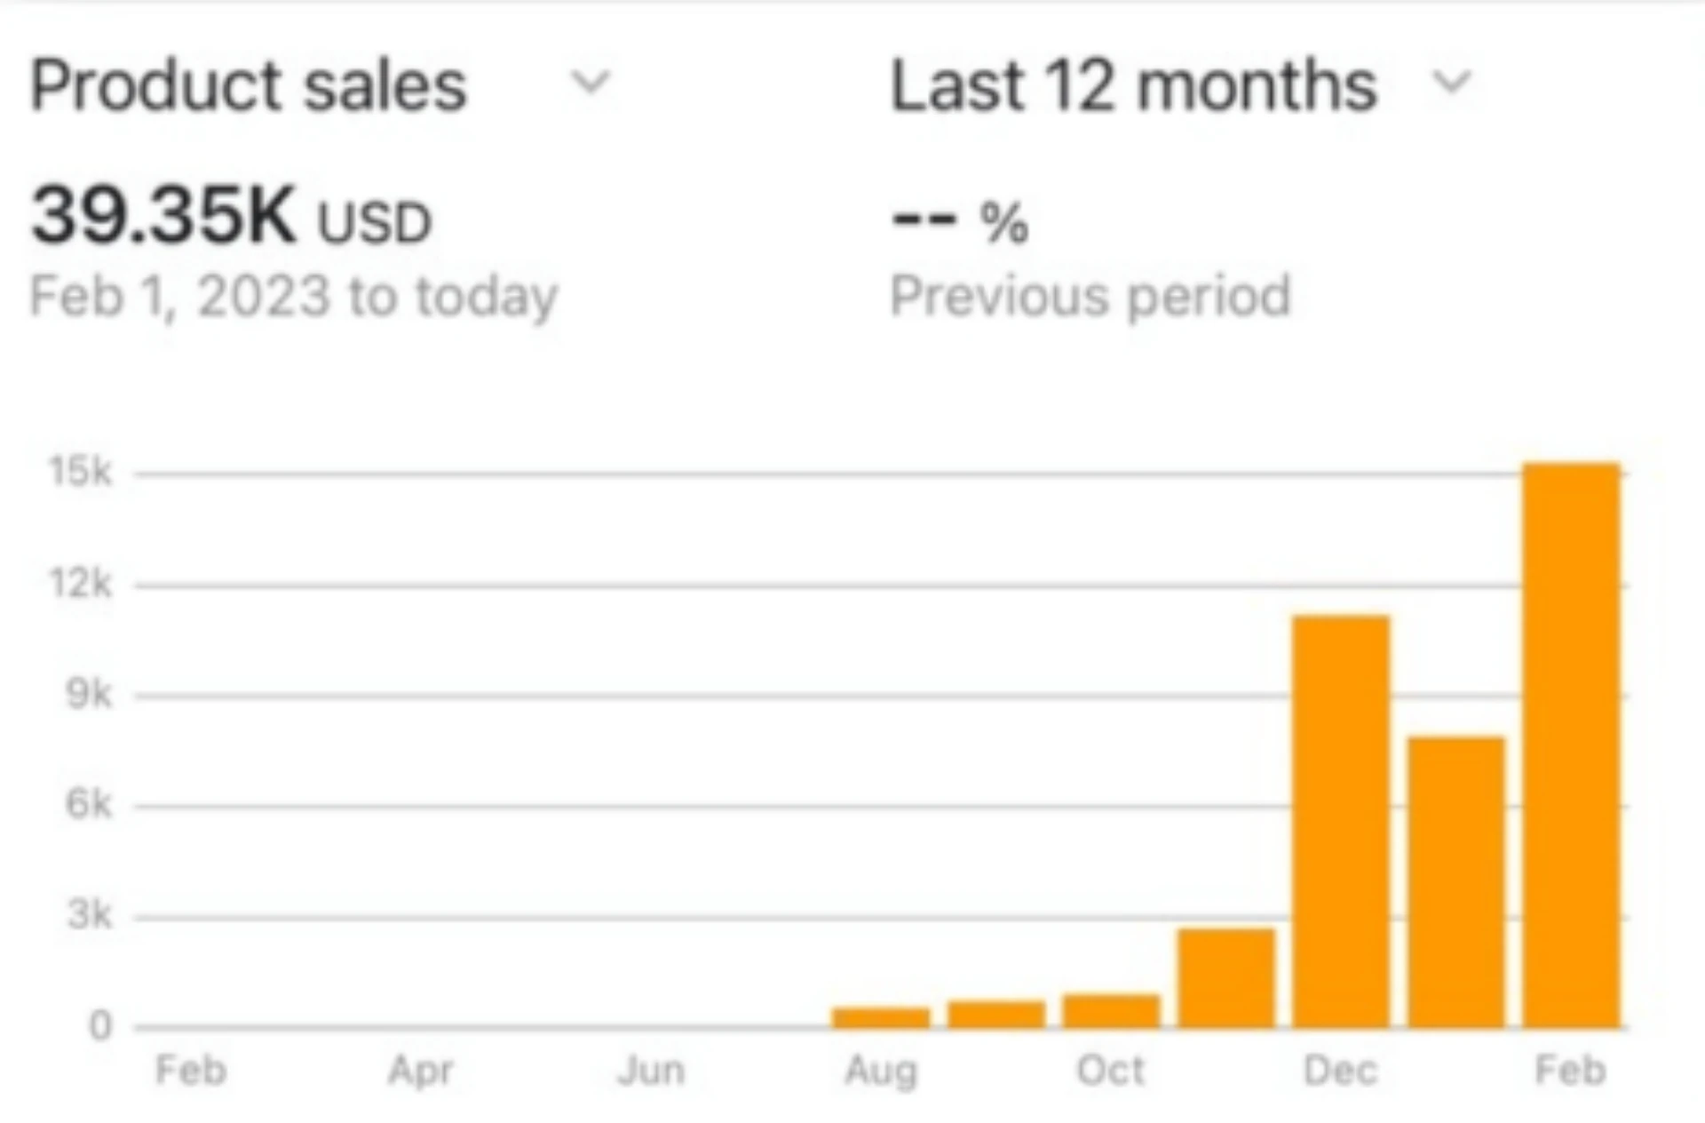Click the small August sales bar
This screenshot has height=1123, width=1705.
[x=881, y=1017]
